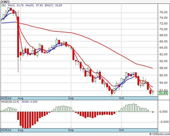
Task: Click the end of the MA(50) line near 58.00
Action: tap(152, 68)
